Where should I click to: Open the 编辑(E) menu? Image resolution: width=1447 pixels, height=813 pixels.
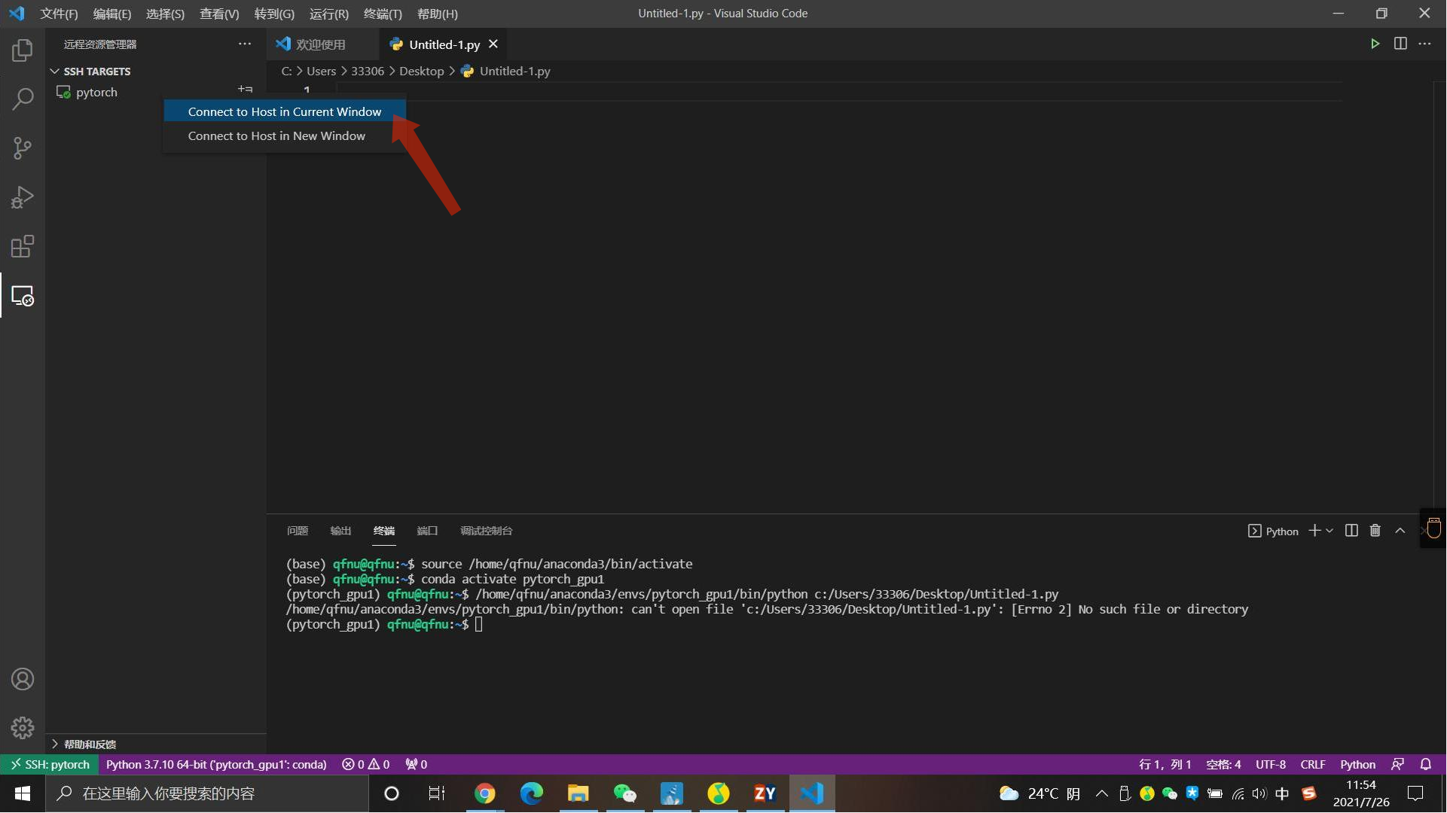coord(112,14)
